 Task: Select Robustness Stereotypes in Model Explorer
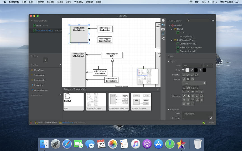click(190, 48)
